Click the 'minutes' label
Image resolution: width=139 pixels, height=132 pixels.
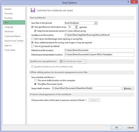point(83,27)
